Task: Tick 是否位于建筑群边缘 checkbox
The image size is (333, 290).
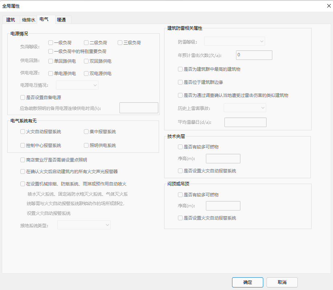Action: tap(180, 82)
